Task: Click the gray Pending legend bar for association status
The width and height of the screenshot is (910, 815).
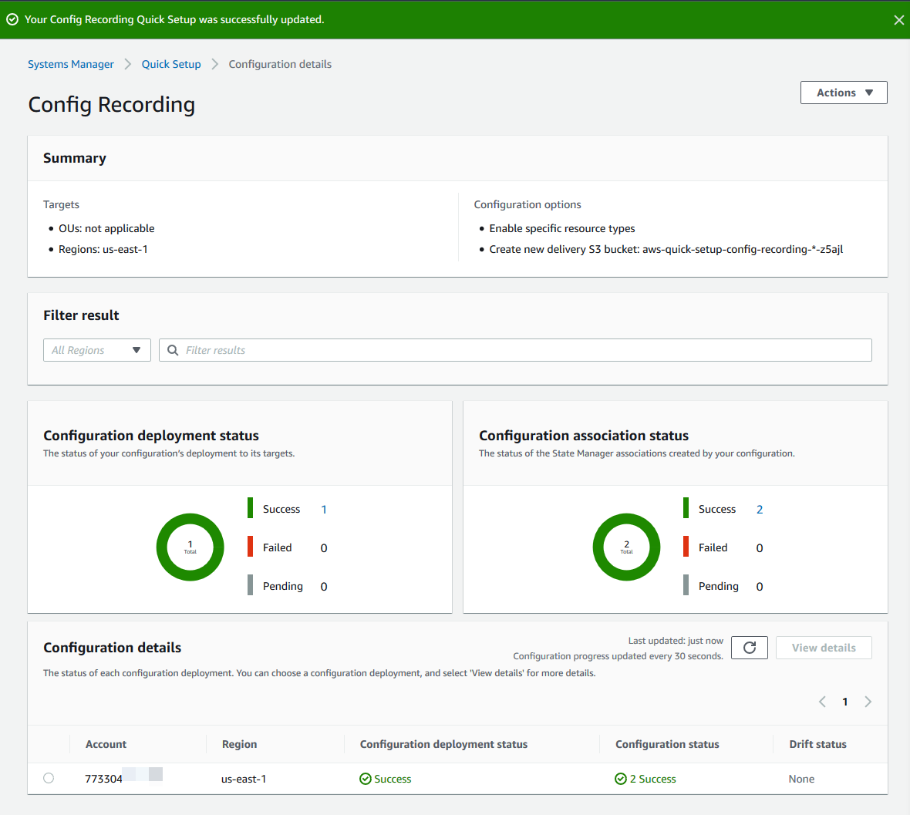Action: coord(686,584)
